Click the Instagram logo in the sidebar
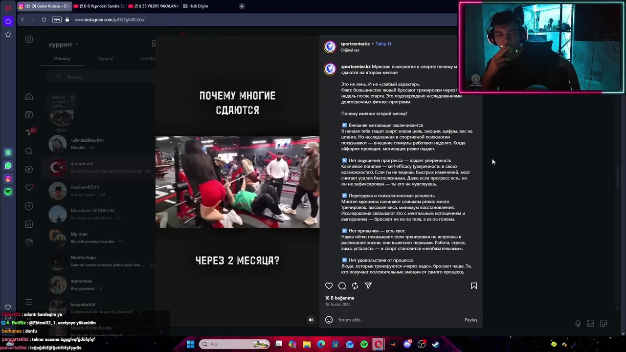This screenshot has width=626, height=352. pos(29,39)
